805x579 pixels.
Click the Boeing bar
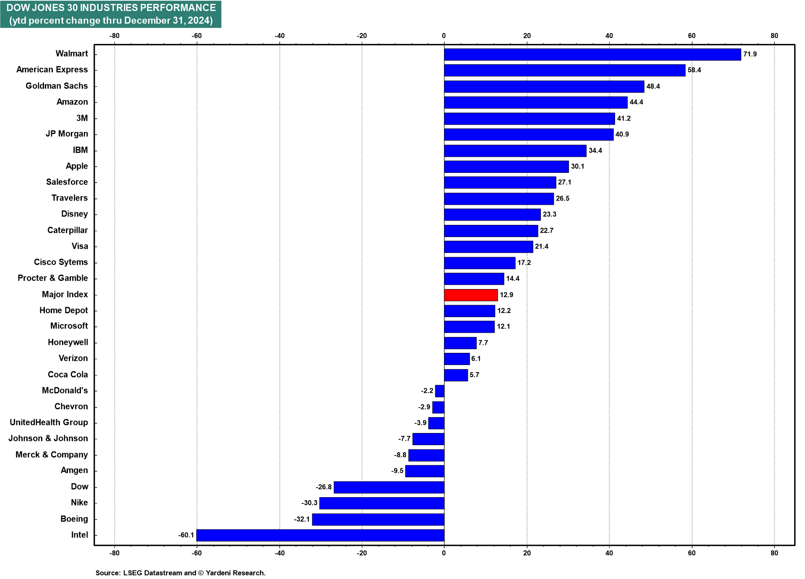tap(378, 519)
